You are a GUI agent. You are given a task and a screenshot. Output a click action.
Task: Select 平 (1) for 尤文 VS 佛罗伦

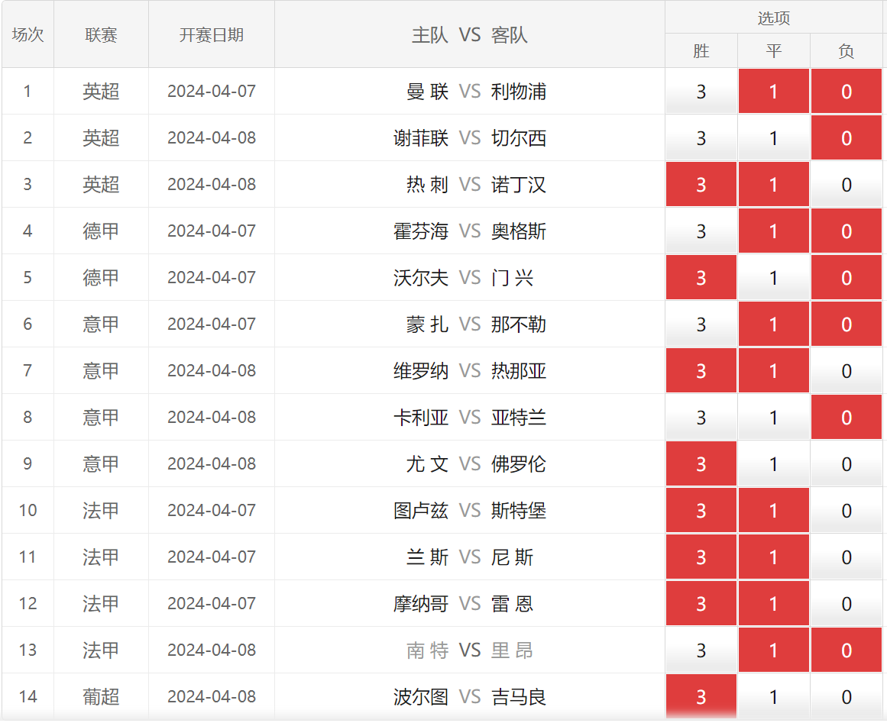pyautogui.click(x=774, y=463)
